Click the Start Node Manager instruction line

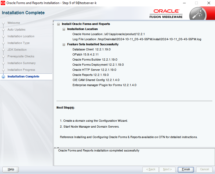pos(89,127)
